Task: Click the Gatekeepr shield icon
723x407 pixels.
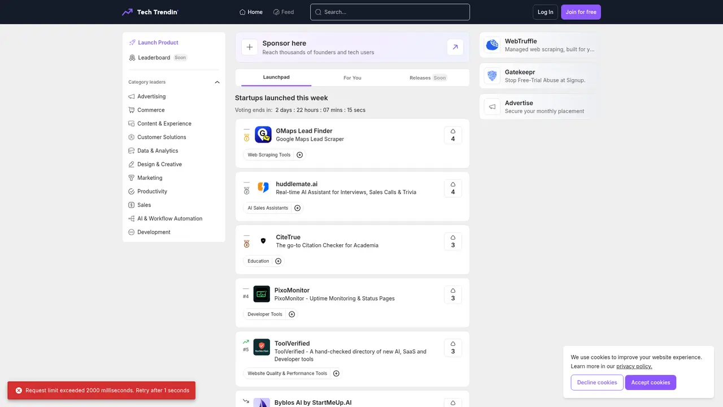Action: 493,76
